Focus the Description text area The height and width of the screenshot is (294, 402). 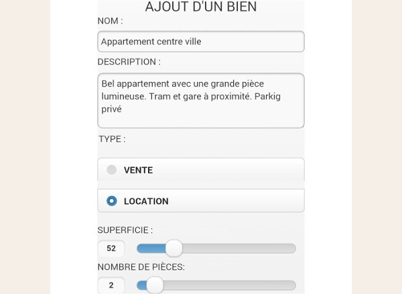click(x=201, y=101)
